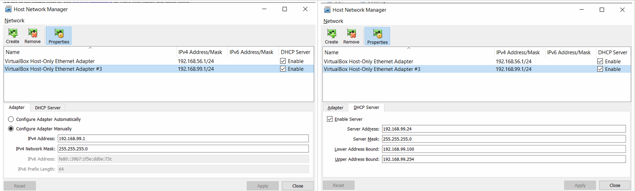Click IPv4 Address/Mask header in right window

520,52
